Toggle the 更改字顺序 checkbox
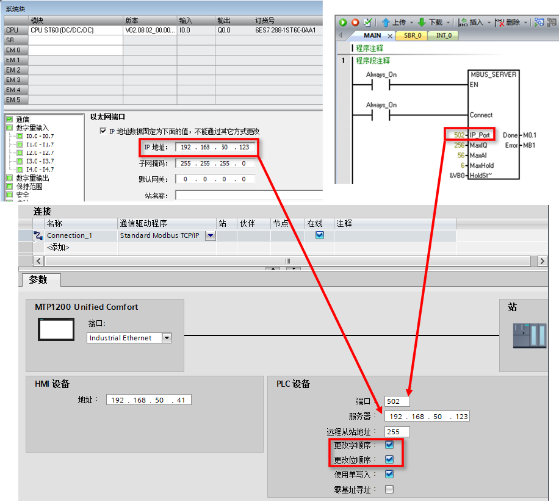The height and width of the screenshot is (502, 559). pos(389,445)
